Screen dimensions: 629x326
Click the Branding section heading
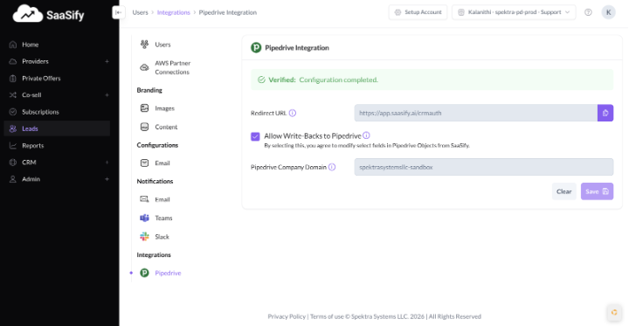149,90
